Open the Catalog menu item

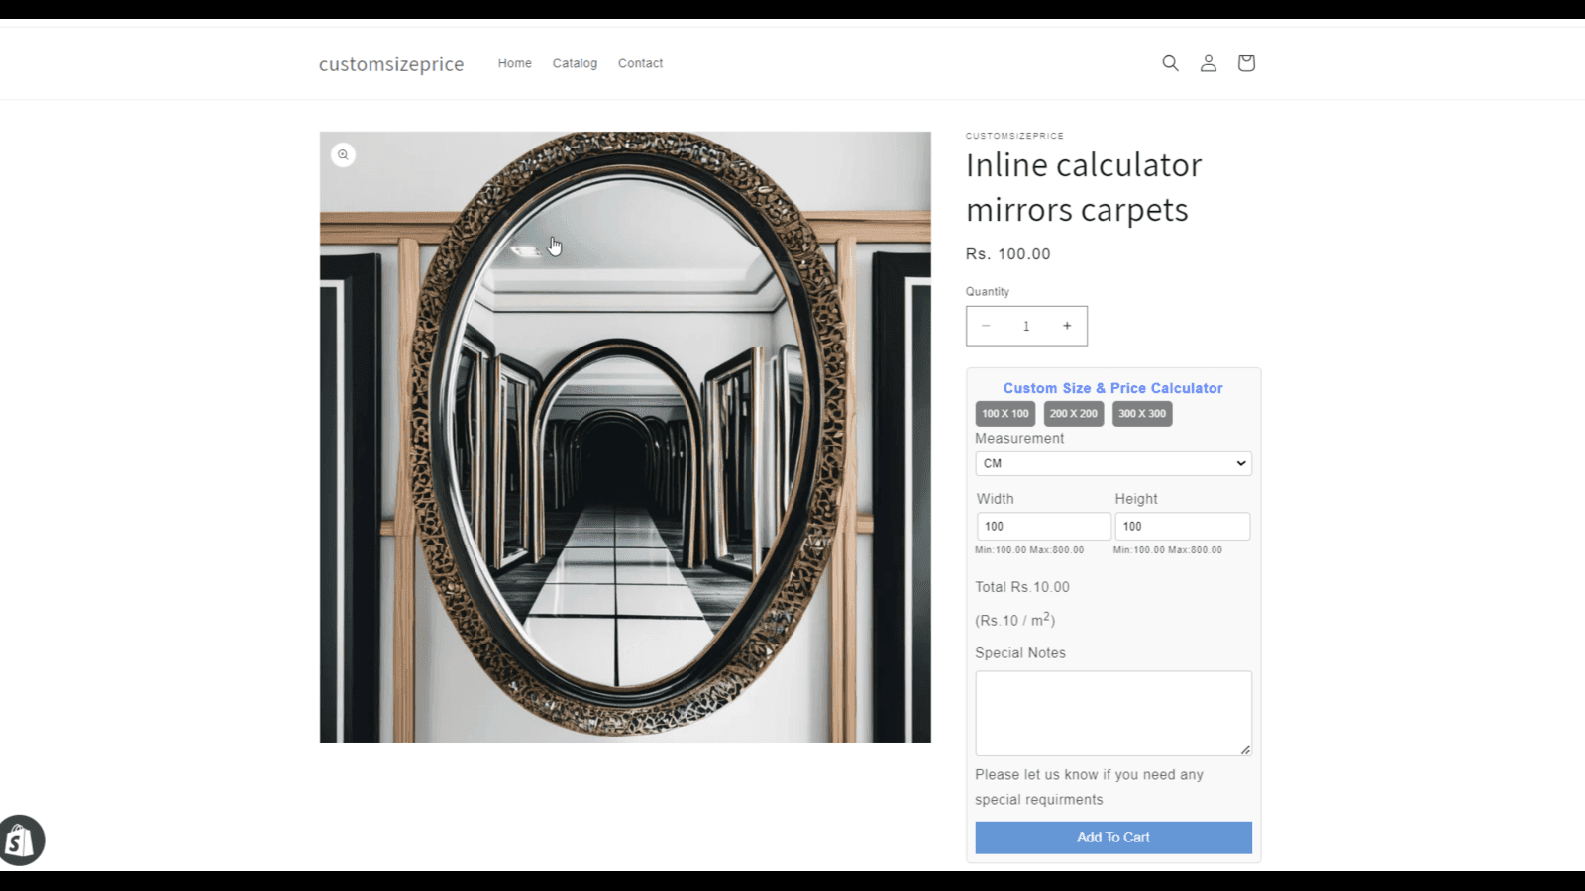coord(575,63)
